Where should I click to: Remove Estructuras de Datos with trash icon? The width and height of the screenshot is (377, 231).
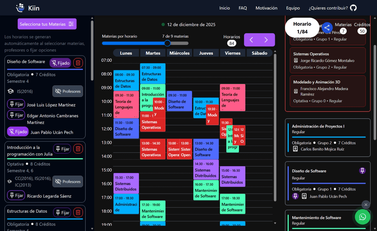[x=78, y=213]
